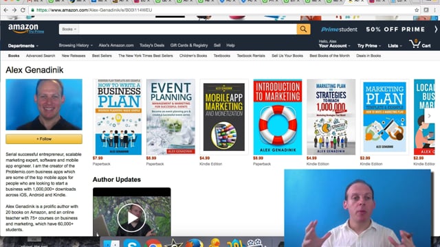Click the browser forward arrow
Screen dimensions: 440x247
coord(14,10)
